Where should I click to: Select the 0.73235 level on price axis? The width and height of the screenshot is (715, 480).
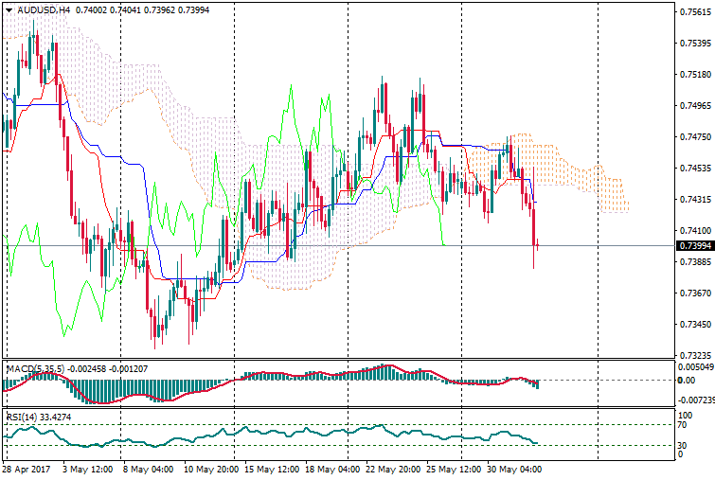[695, 355]
